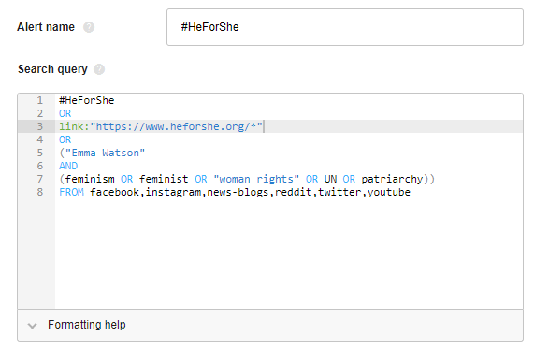The width and height of the screenshot is (534, 351).
Task: Click the Search query help icon
Action: point(99,69)
